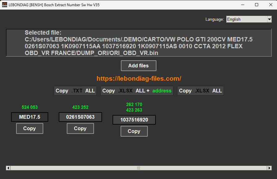Maximize the LEBONDIAG window

tap(257, 5)
